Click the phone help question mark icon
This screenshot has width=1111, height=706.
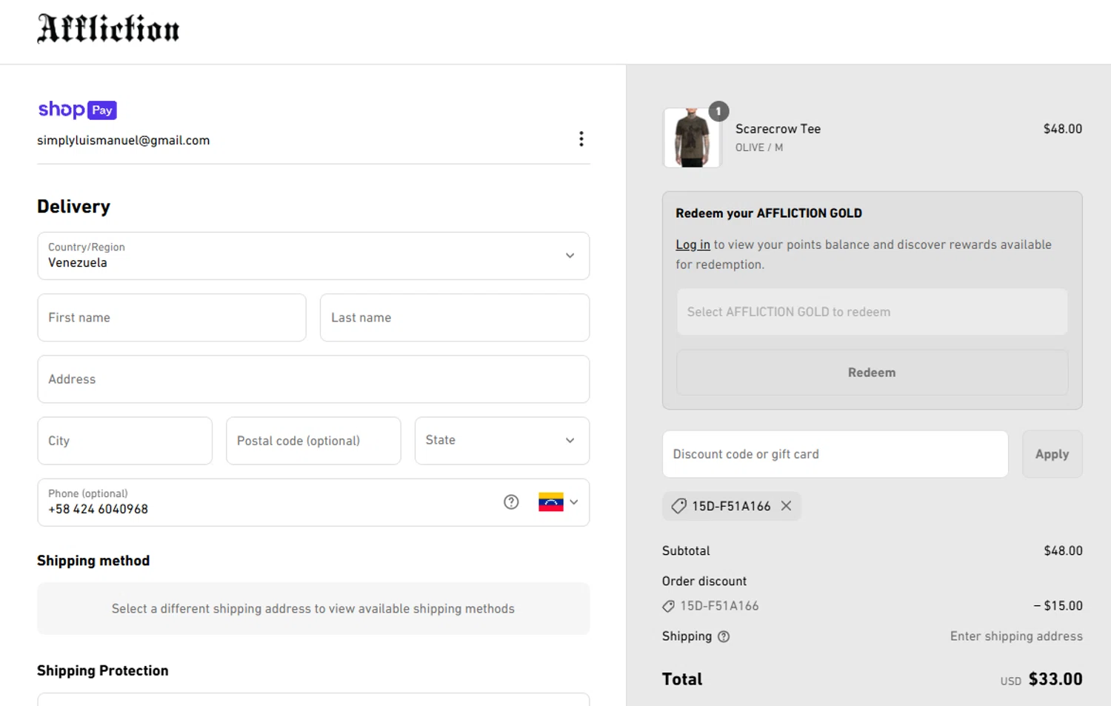(511, 502)
